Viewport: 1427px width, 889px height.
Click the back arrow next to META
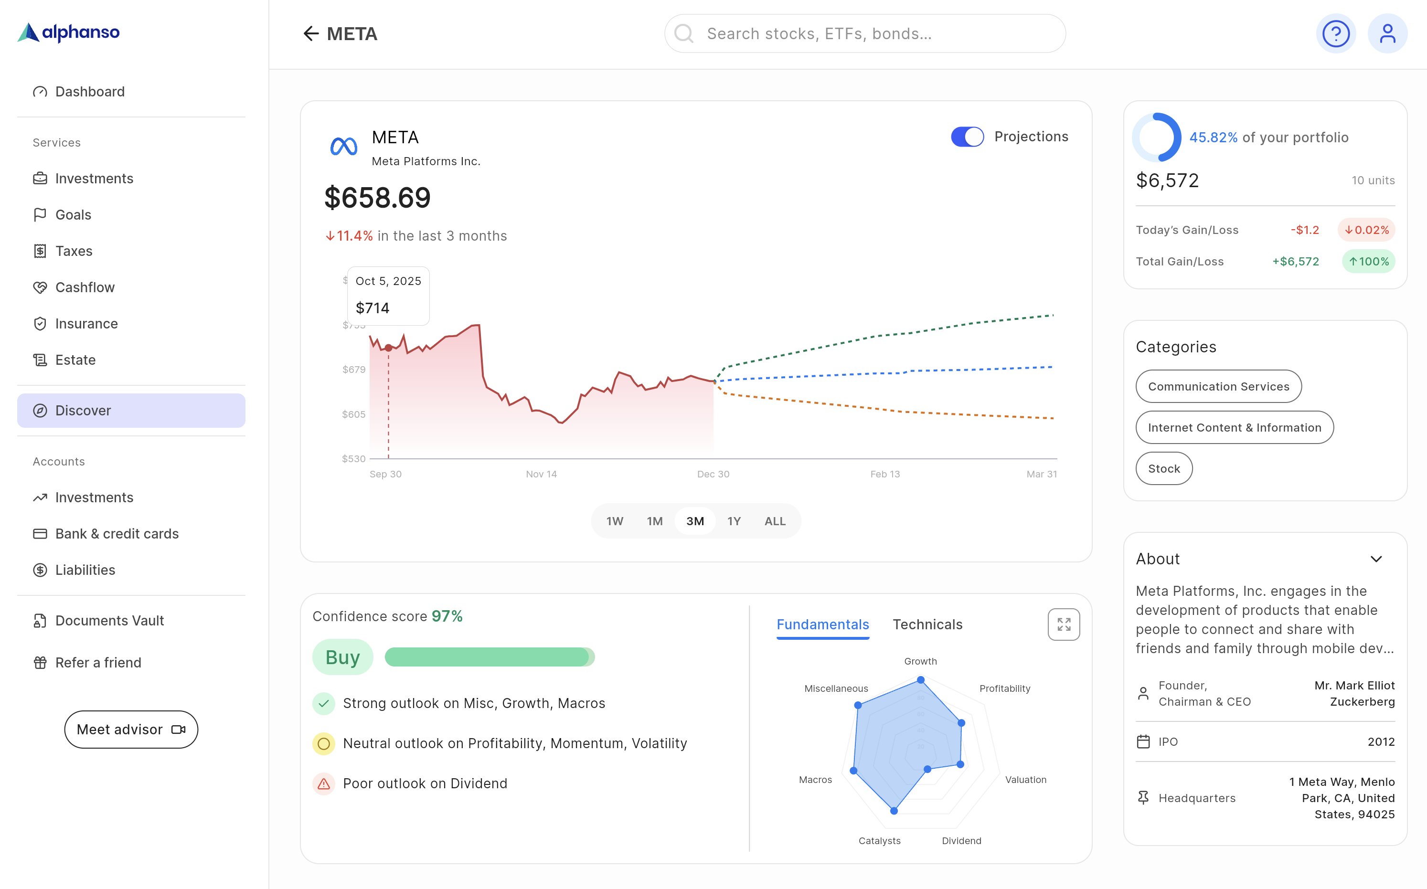[x=310, y=33]
